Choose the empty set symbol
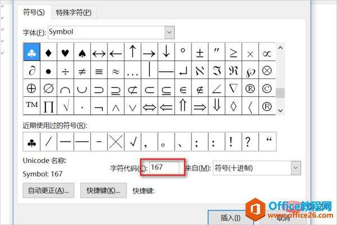 click(48, 88)
